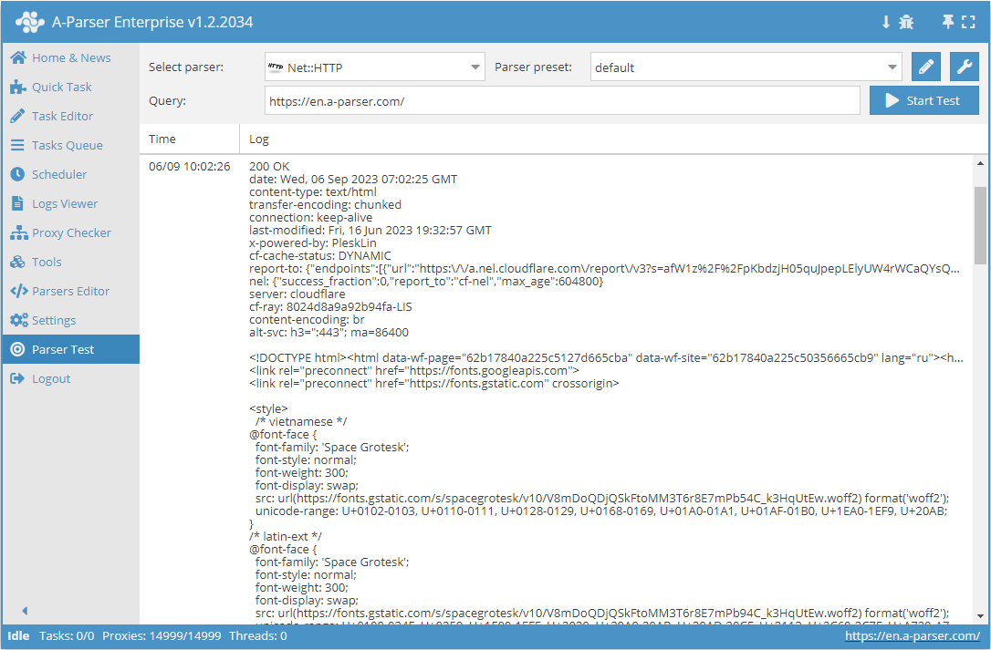Click the pencil edit preset icon
This screenshot has width=991, height=650.
coord(925,67)
